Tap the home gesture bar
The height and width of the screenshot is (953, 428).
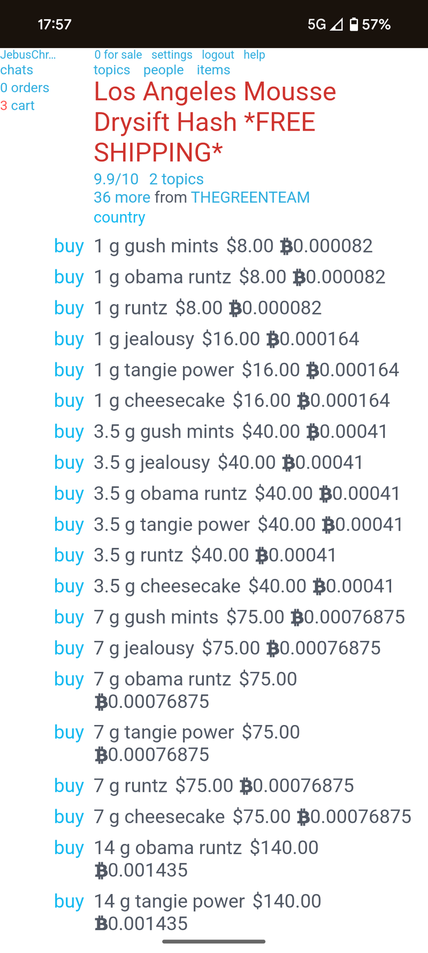coord(214,941)
